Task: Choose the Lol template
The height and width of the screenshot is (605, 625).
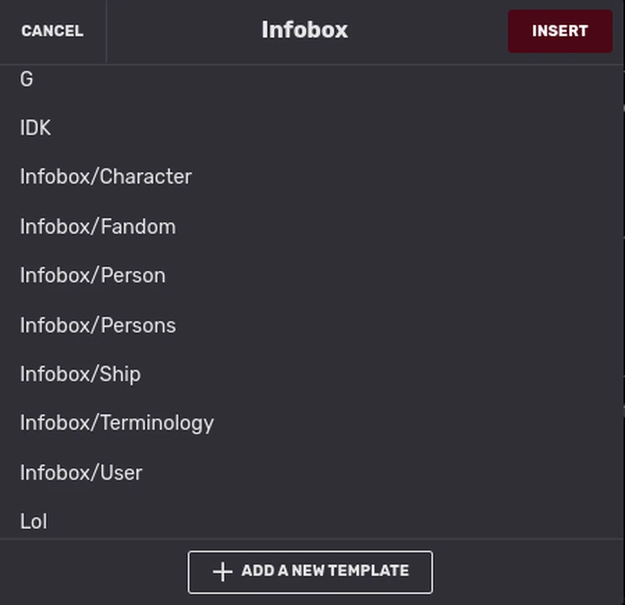Action: [x=34, y=521]
